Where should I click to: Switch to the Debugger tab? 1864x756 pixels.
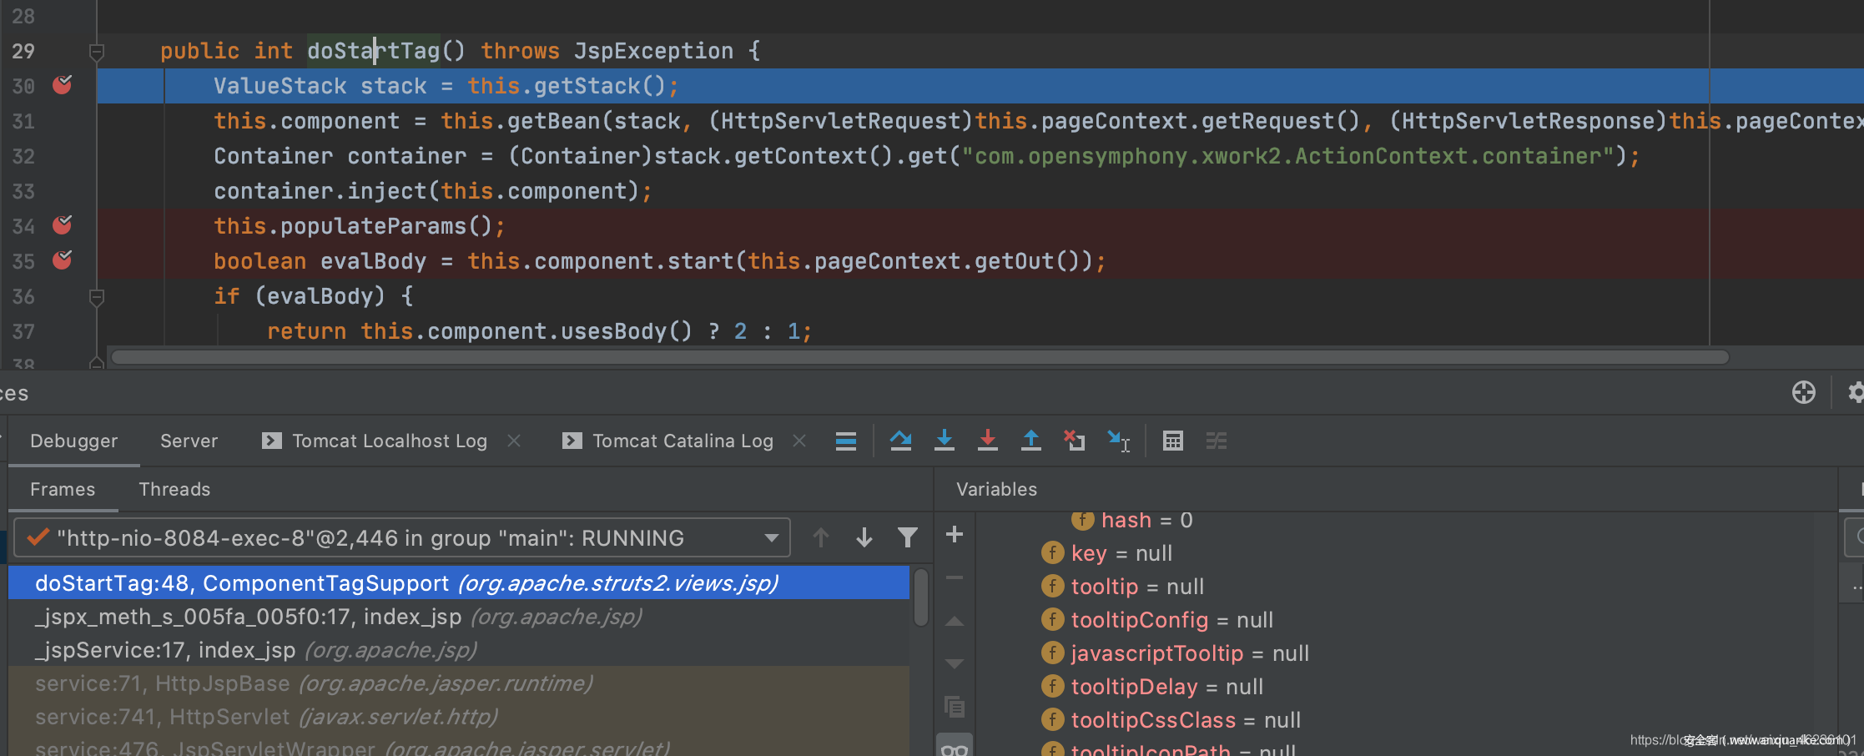click(74, 441)
